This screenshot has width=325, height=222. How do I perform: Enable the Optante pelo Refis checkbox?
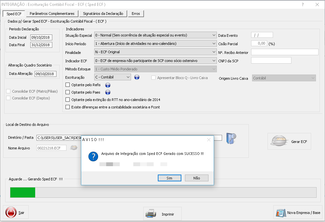click(68, 85)
